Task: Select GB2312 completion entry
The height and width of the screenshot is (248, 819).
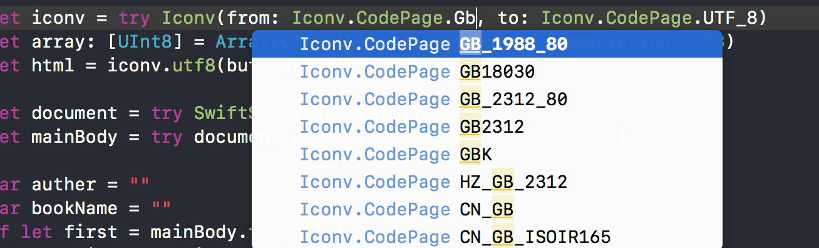Action: 487,127
